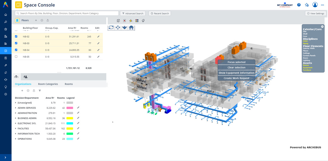328x161 pixels.
Task: Click the tag icon in viewer toolbar
Action: (x=143, y=21)
